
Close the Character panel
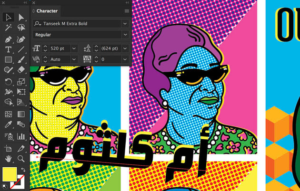pyautogui.click(x=34, y=3)
